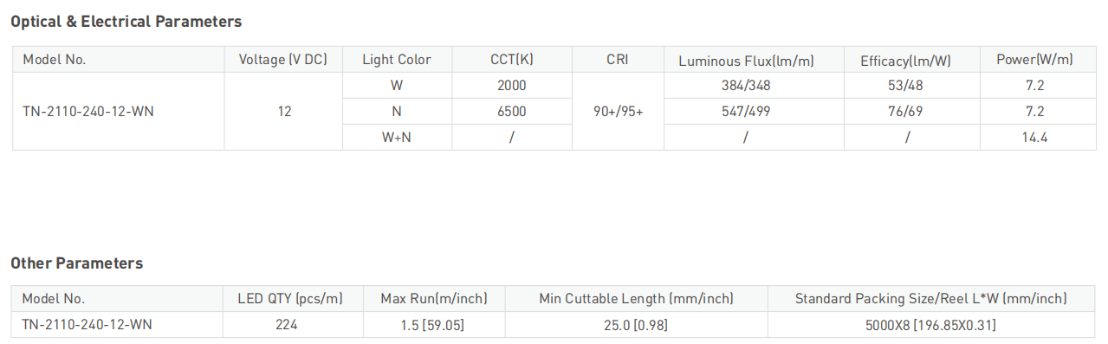Select the W+N light color cell
Image resolution: width=1108 pixels, height=344 pixels.
397,138
